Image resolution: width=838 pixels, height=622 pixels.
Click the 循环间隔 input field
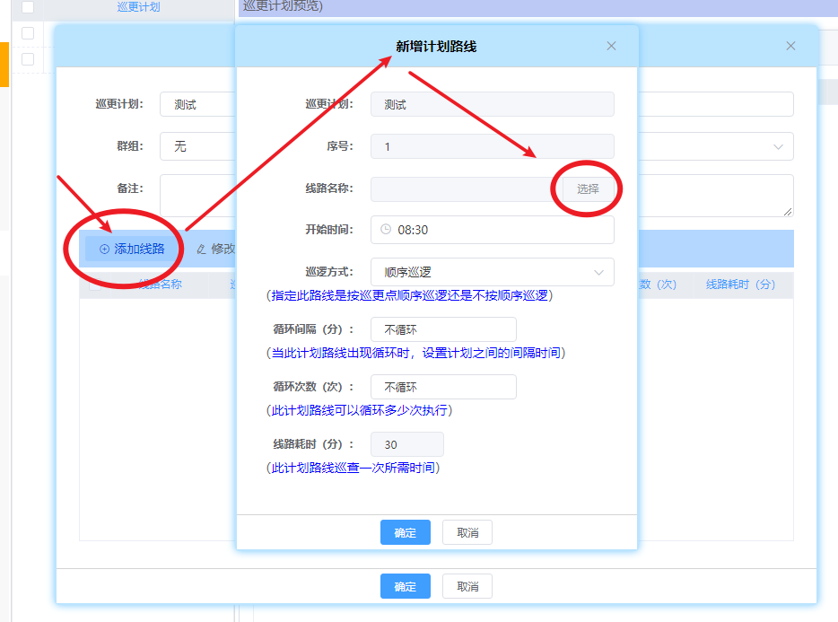[443, 329]
